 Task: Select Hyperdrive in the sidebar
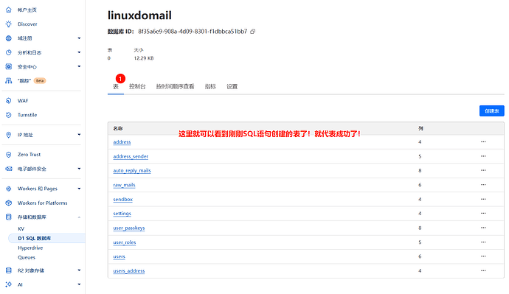[x=30, y=248]
